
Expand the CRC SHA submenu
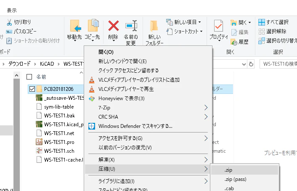point(206,117)
